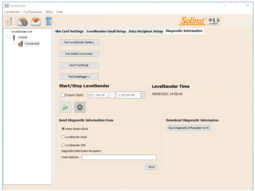Select LevelSender 123456 in the list

pyautogui.click(x=22, y=37)
